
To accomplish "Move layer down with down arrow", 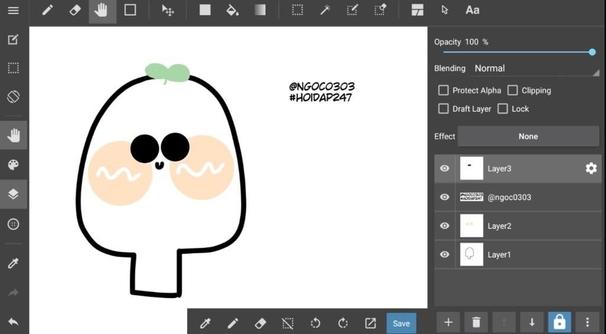I will [532, 322].
